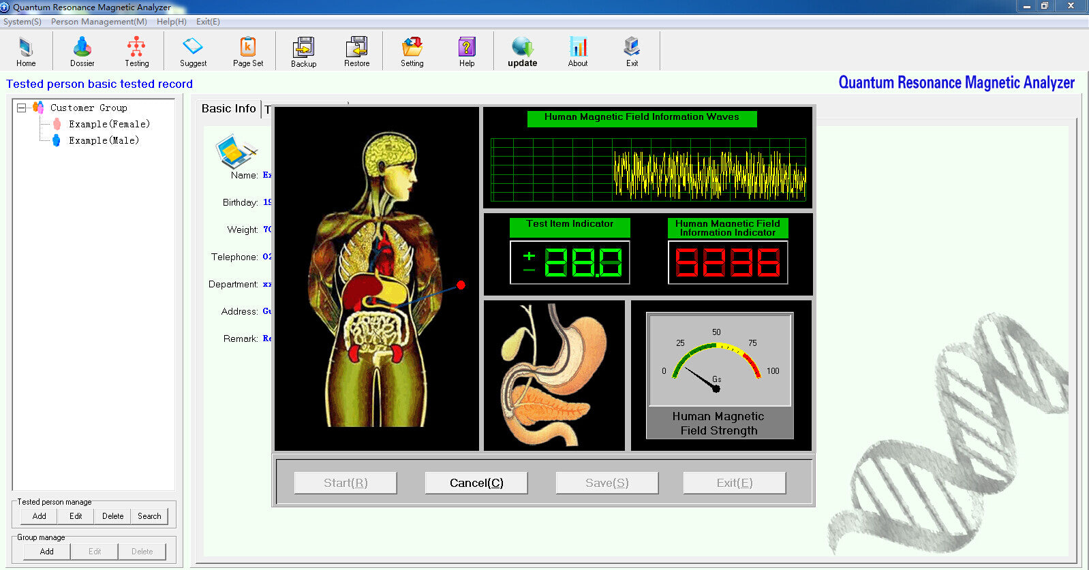Click the Remark: field label

(x=241, y=338)
